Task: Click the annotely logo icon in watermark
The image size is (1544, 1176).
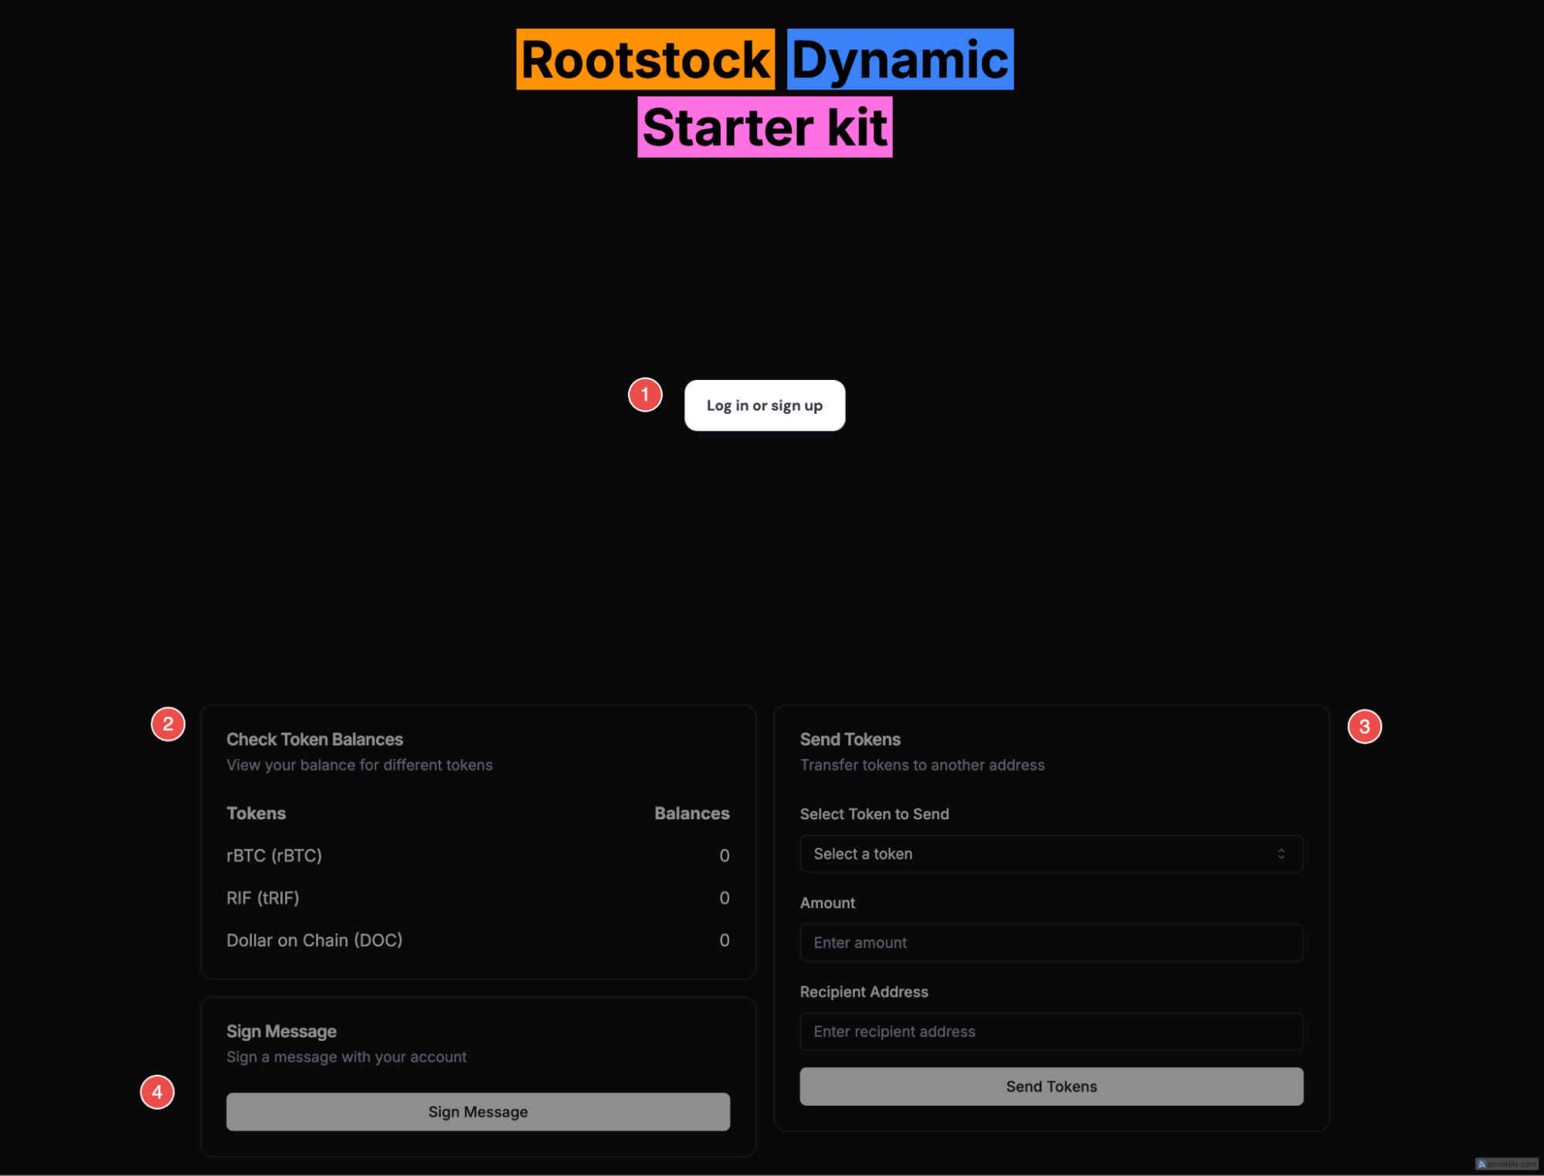Action: 1484,1164
